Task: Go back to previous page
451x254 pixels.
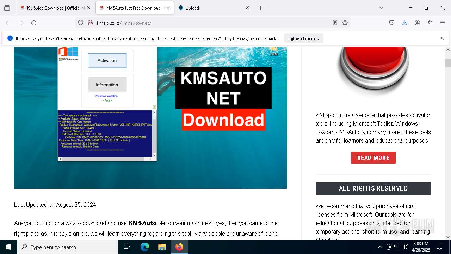Action: [8, 23]
